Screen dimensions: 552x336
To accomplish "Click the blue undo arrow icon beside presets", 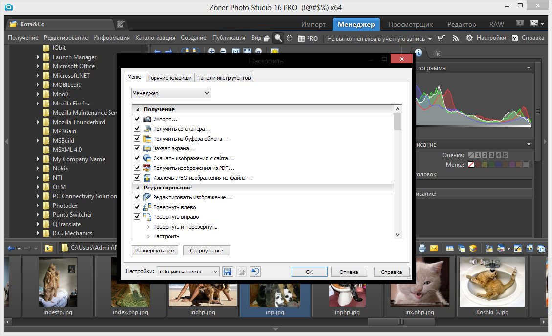I will click(255, 272).
